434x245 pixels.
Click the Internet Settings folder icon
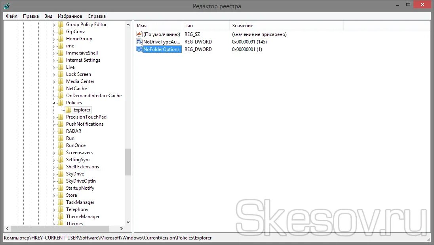point(61,60)
